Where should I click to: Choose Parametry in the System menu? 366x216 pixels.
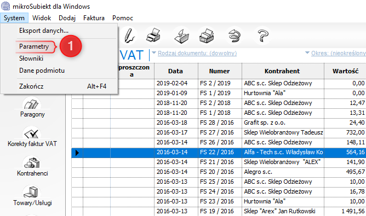[x=59, y=46]
